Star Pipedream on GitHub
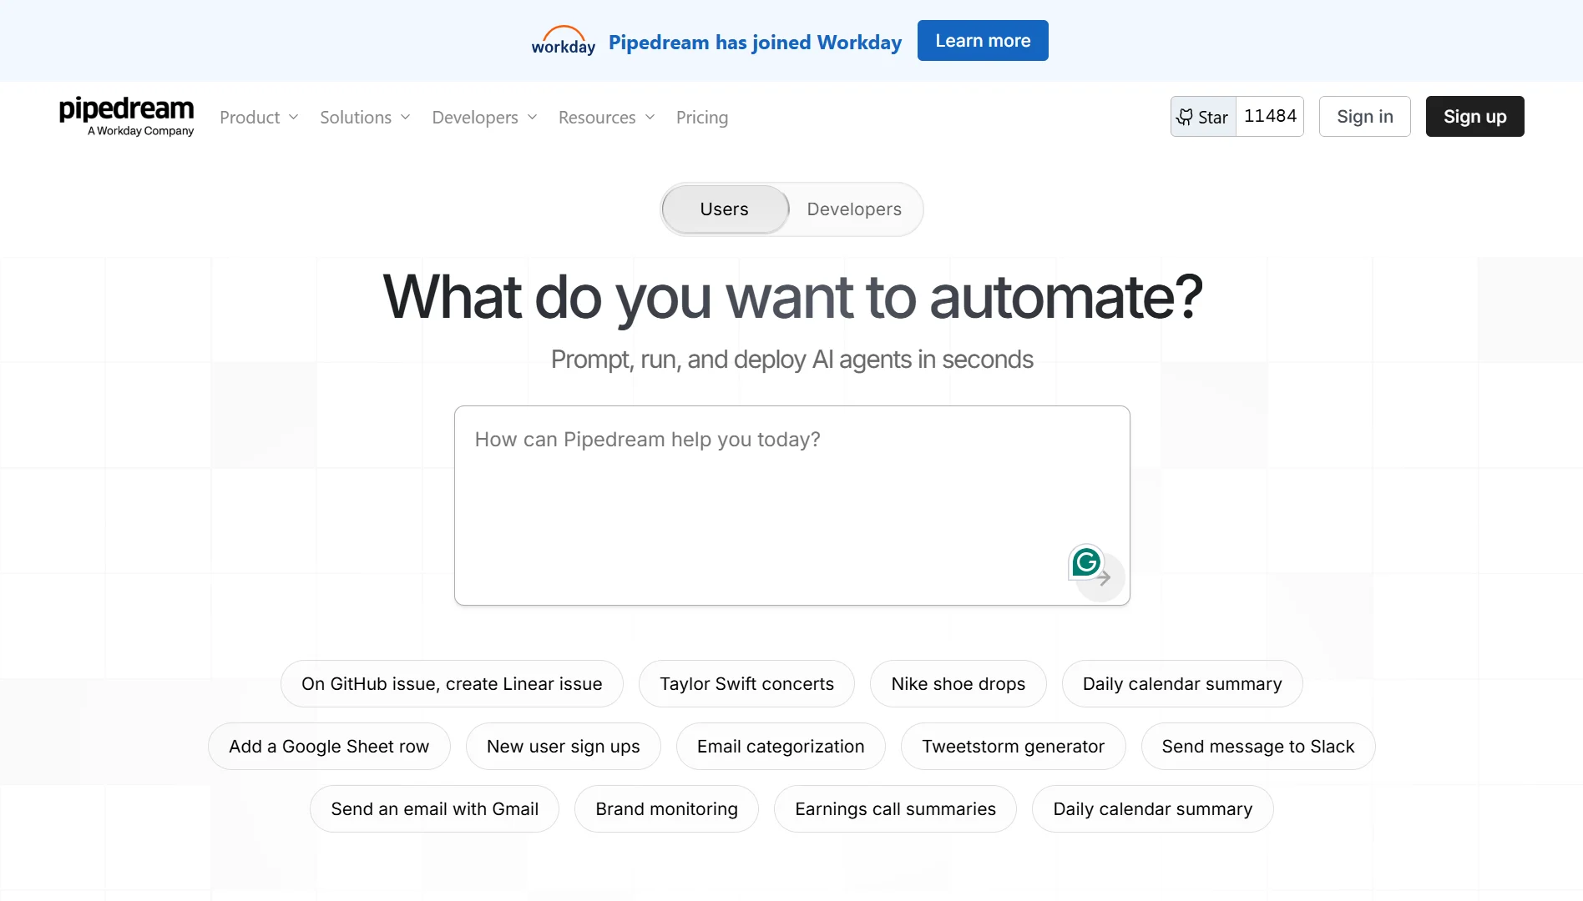 (x=1203, y=117)
